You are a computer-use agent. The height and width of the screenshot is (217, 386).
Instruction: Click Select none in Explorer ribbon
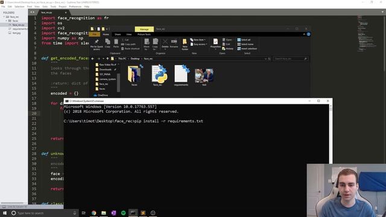click(x=245, y=44)
